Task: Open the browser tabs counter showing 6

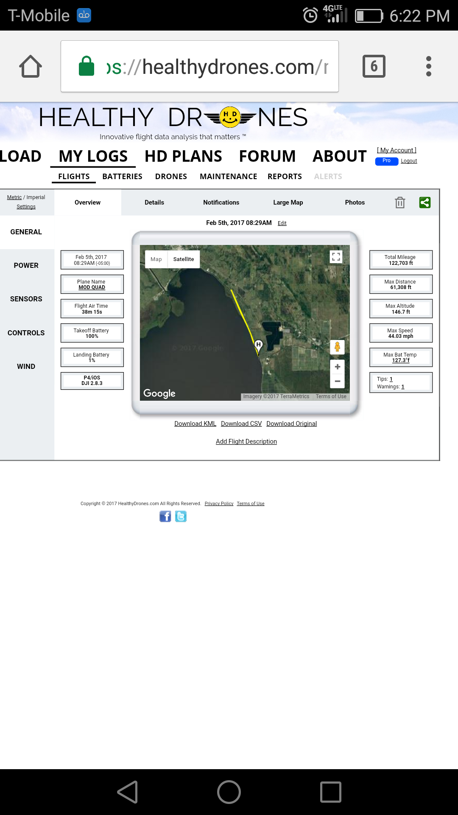Action: 374,66
